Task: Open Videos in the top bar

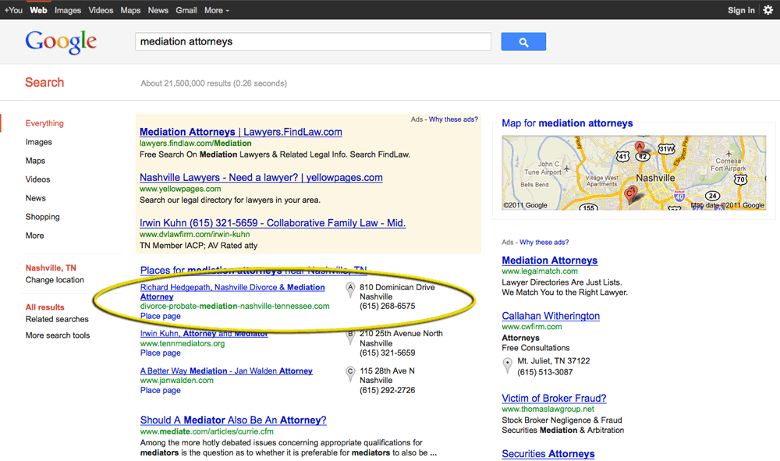Action: point(101,10)
